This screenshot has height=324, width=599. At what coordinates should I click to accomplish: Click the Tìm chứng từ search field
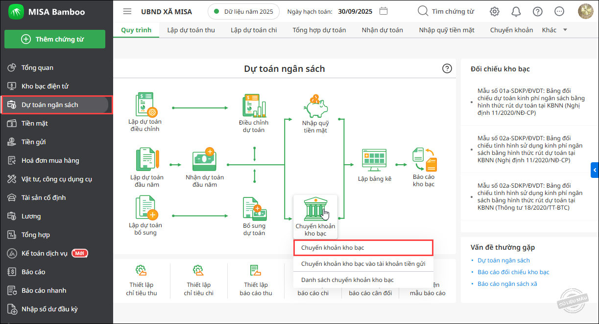tap(446, 11)
